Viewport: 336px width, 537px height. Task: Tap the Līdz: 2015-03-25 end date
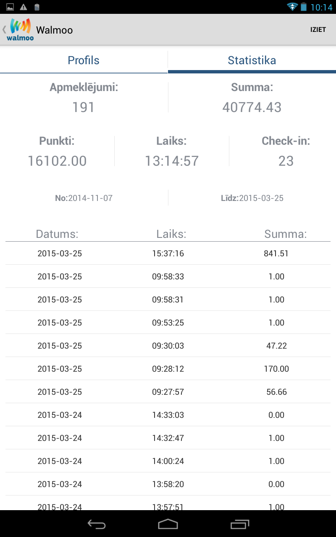pos(252,198)
